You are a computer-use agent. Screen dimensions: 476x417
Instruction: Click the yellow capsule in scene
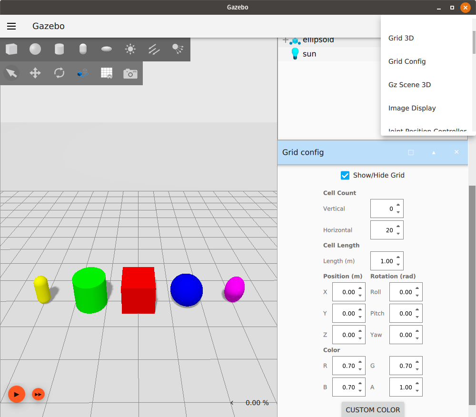[42, 289]
